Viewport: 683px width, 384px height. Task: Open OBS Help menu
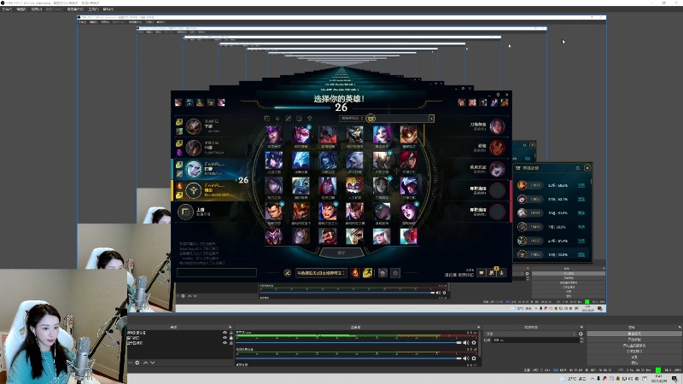tap(108, 9)
